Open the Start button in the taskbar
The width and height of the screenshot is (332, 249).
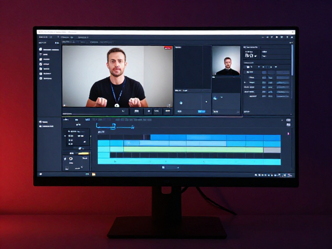(40, 174)
